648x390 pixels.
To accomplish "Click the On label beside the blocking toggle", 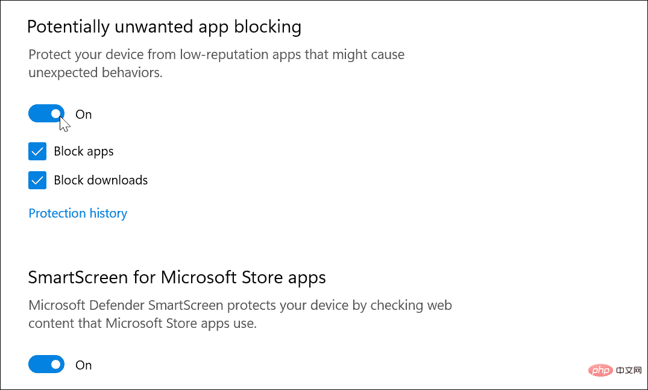I will (83, 114).
